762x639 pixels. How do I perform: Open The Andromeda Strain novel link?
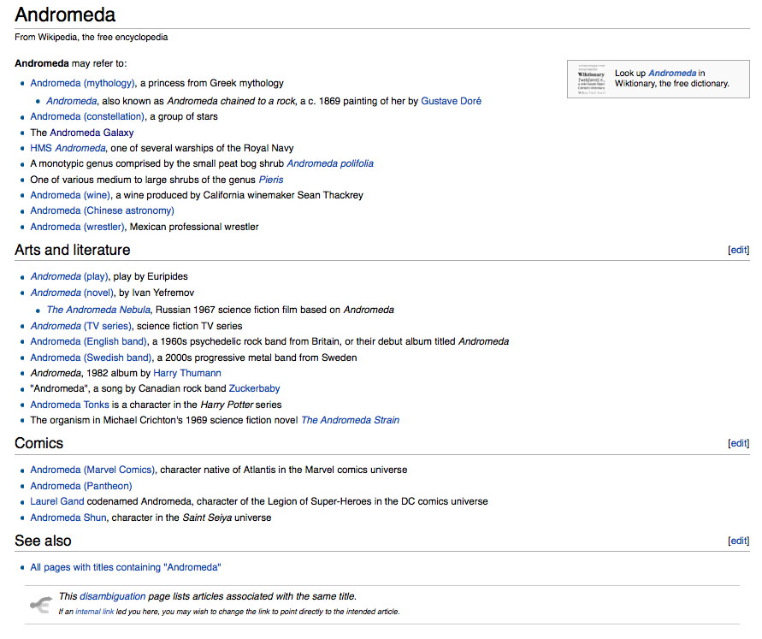(351, 420)
